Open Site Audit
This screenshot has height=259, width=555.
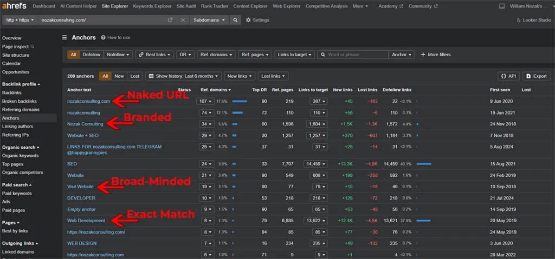point(186,6)
